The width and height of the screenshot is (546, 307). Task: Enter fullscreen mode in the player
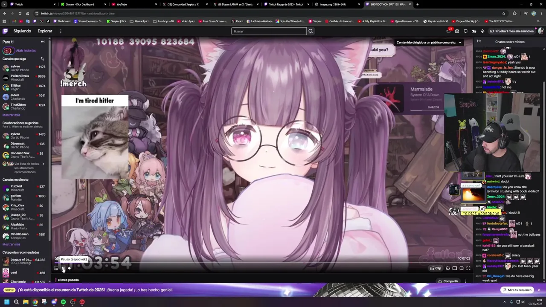click(468, 268)
